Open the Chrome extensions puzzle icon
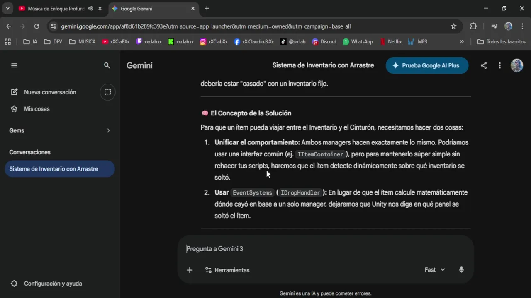 pyautogui.click(x=473, y=26)
